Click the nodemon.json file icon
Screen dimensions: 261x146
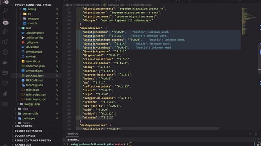click(23, 66)
